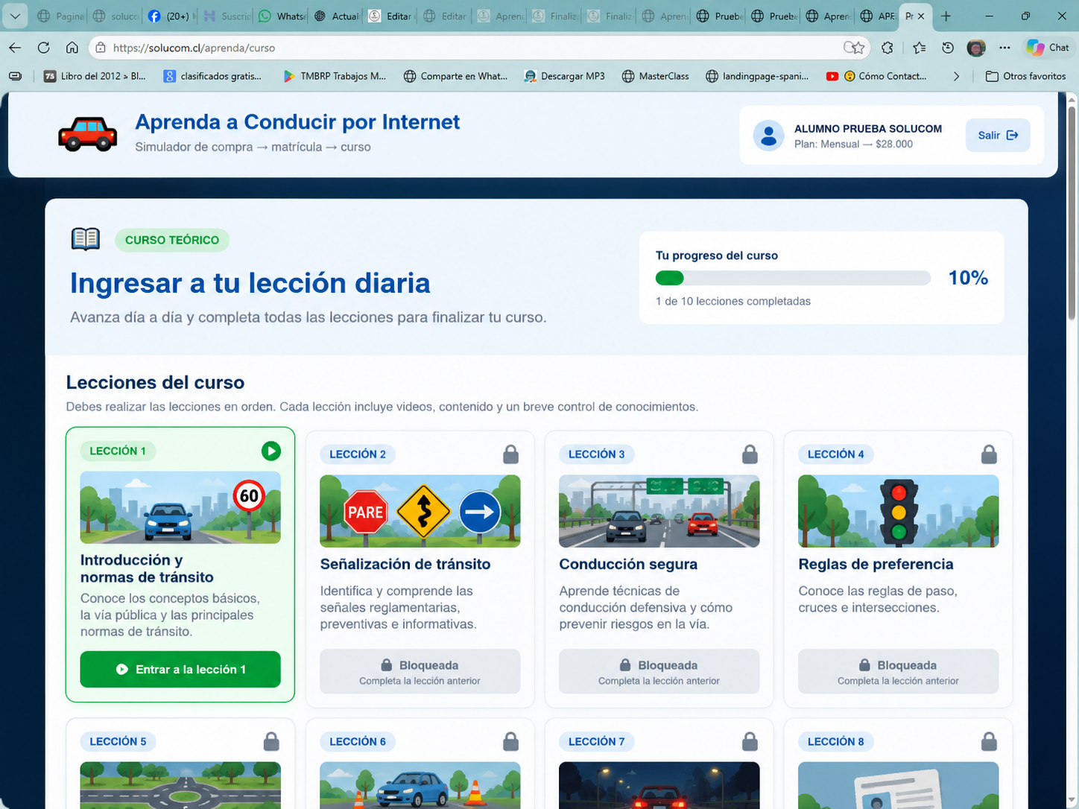Click the red car logo icon
1079x809 pixels.
click(88, 134)
